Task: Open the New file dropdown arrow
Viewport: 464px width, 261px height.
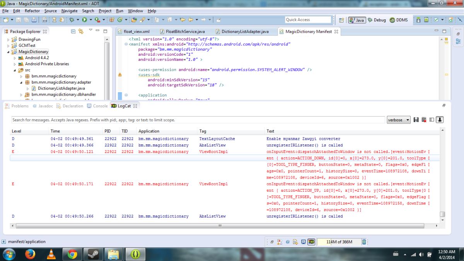Action: (x=12, y=20)
